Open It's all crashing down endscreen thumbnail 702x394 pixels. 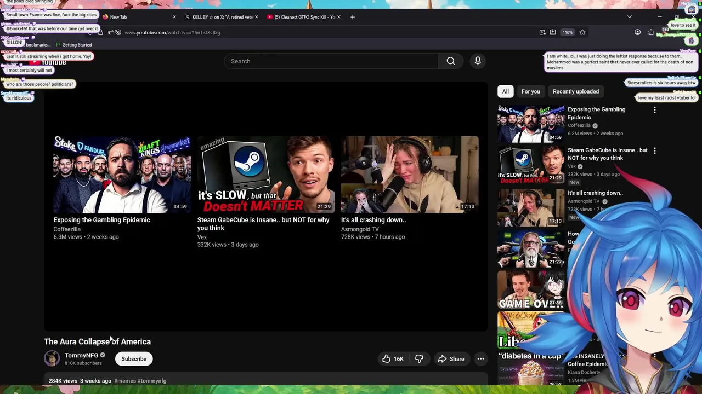click(410, 174)
